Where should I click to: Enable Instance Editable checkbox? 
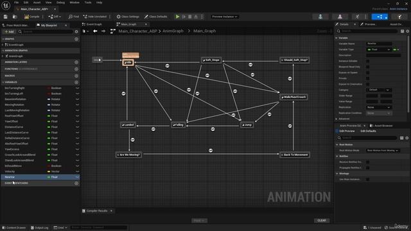[x=368, y=61]
